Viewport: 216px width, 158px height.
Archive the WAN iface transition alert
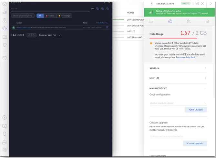coord(107,27)
